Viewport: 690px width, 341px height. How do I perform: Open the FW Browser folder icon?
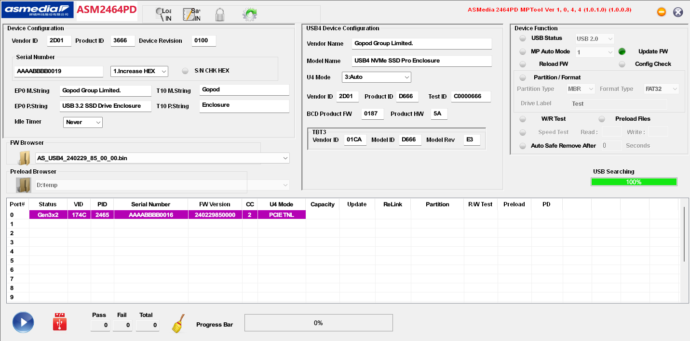24,158
